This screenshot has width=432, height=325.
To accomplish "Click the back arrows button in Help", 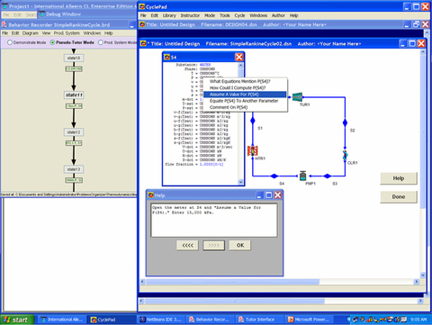I will (x=187, y=245).
